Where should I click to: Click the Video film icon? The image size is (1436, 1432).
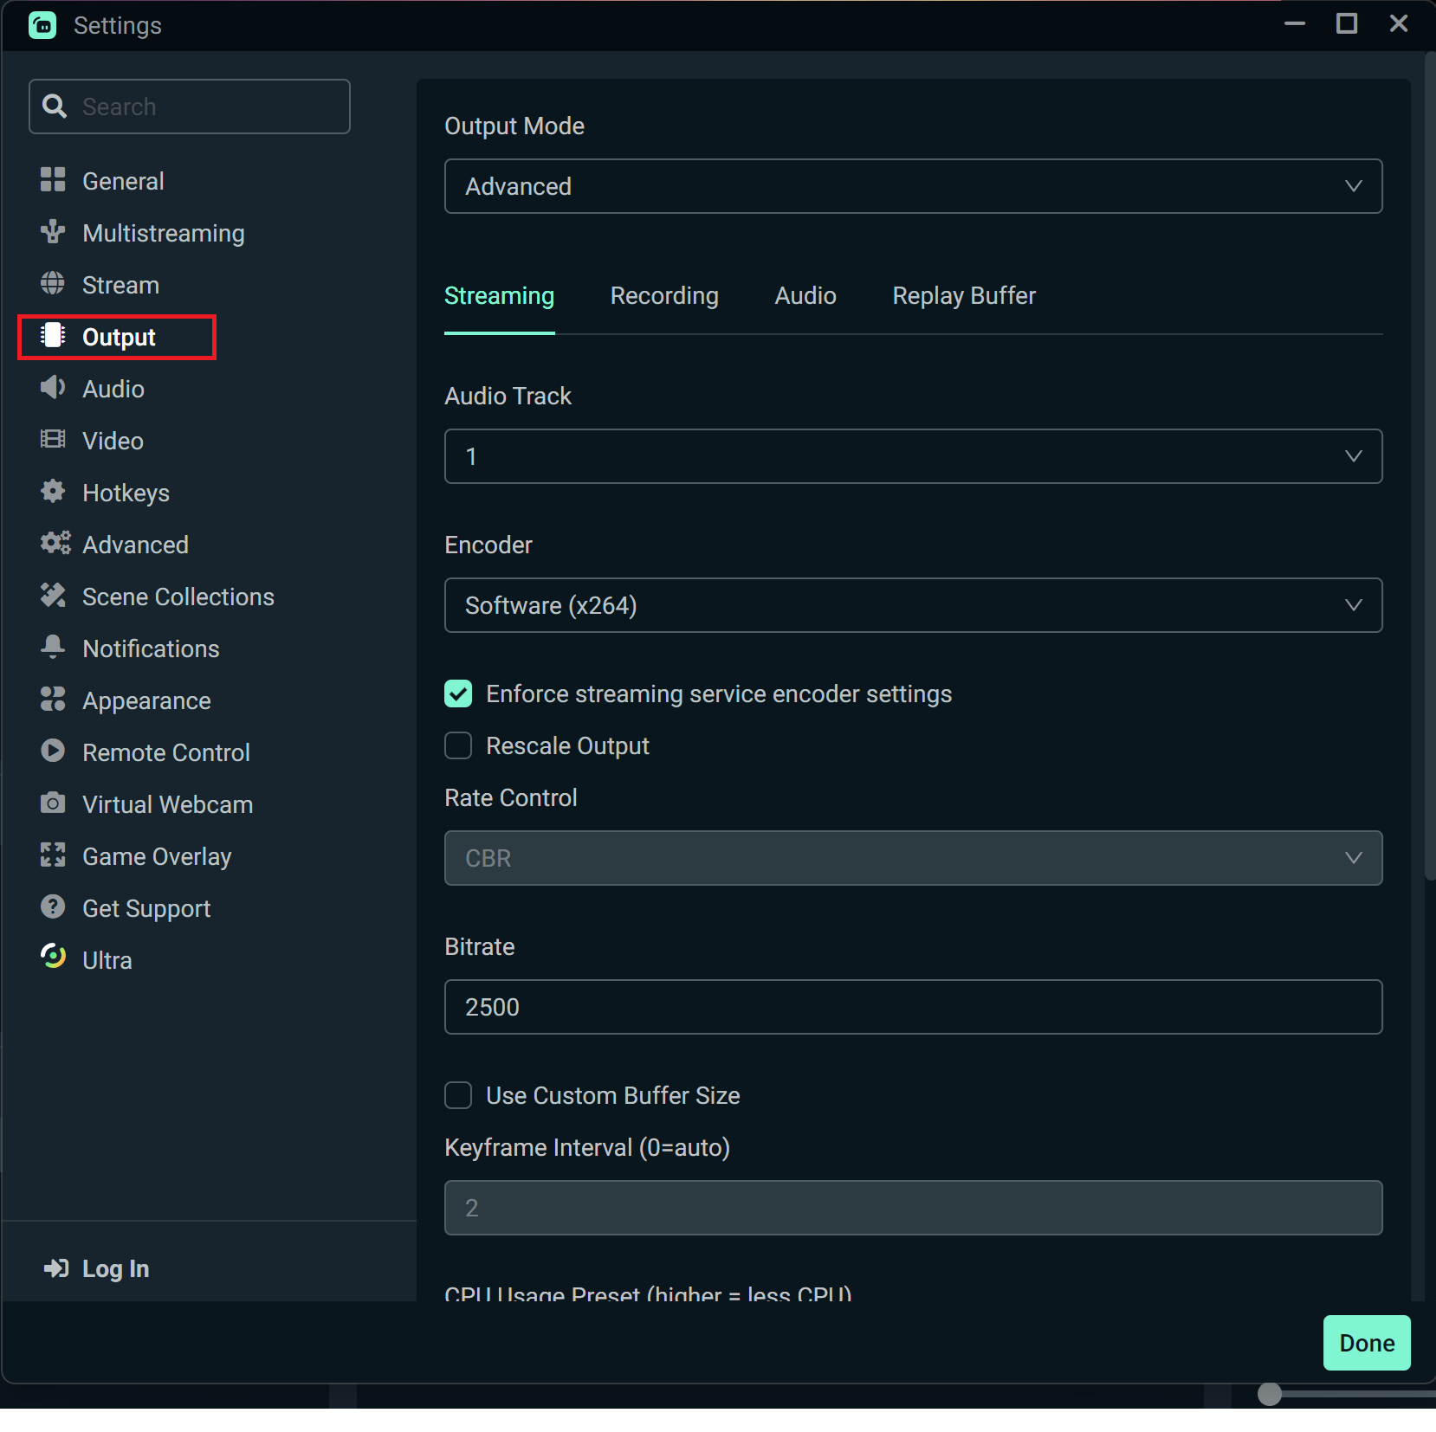pyautogui.click(x=53, y=439)
